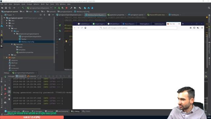Click the Firefox reload button

(82, 28)
